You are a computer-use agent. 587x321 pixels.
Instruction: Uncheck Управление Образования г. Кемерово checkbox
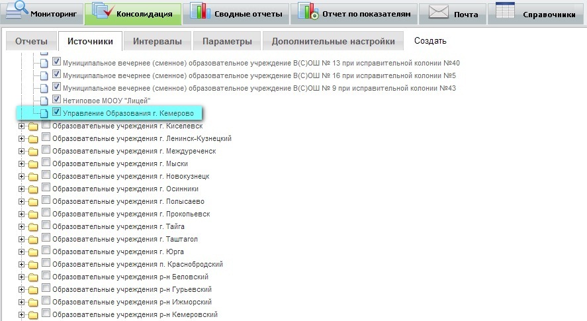click(56, 112)
